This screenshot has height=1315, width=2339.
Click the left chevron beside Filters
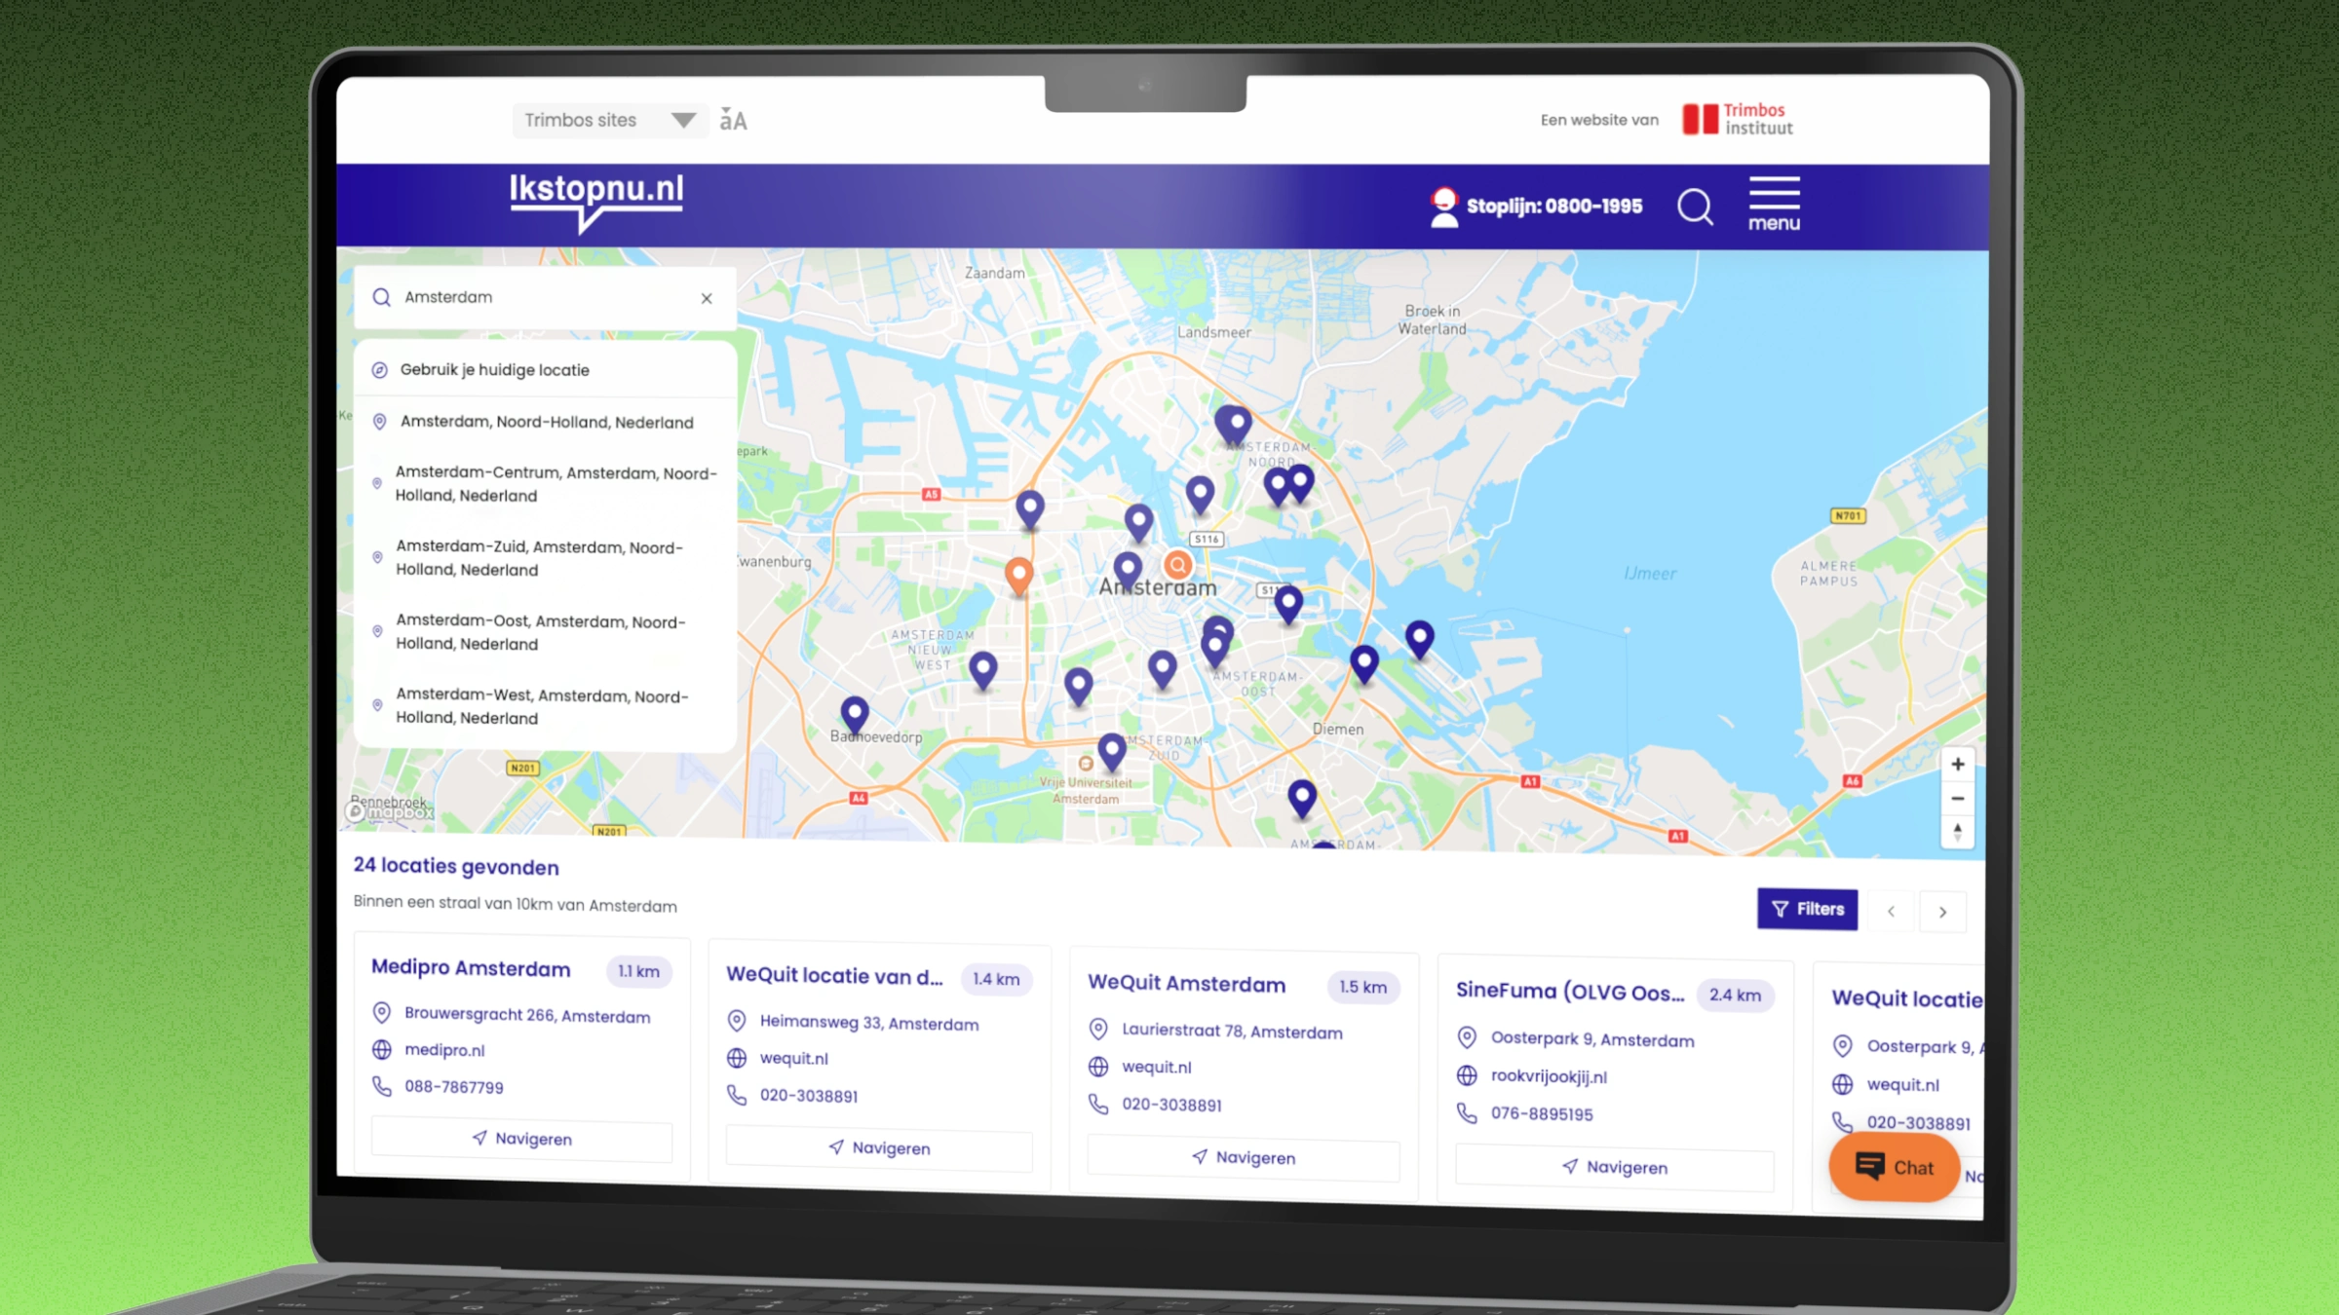pyautogui.click(x=1891, y=911)
